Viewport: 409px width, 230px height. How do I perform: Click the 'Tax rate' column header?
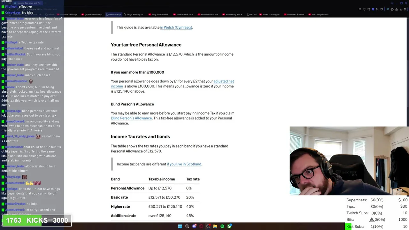tap(193, 179)
